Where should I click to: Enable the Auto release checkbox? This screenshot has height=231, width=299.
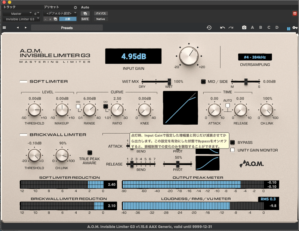pos(228,106)
